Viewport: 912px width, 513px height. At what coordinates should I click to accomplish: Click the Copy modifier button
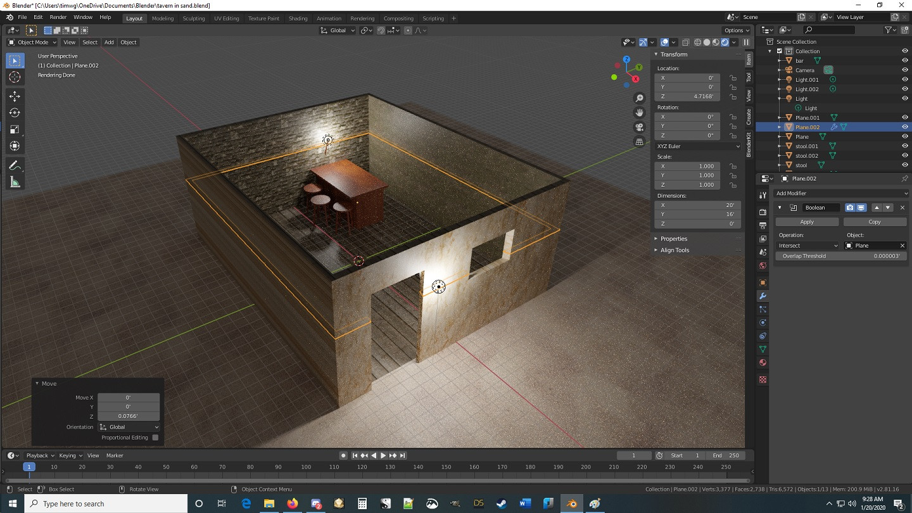tap(875, 222)
